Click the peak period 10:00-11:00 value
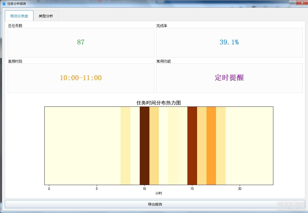 click(x=81, y=78)
